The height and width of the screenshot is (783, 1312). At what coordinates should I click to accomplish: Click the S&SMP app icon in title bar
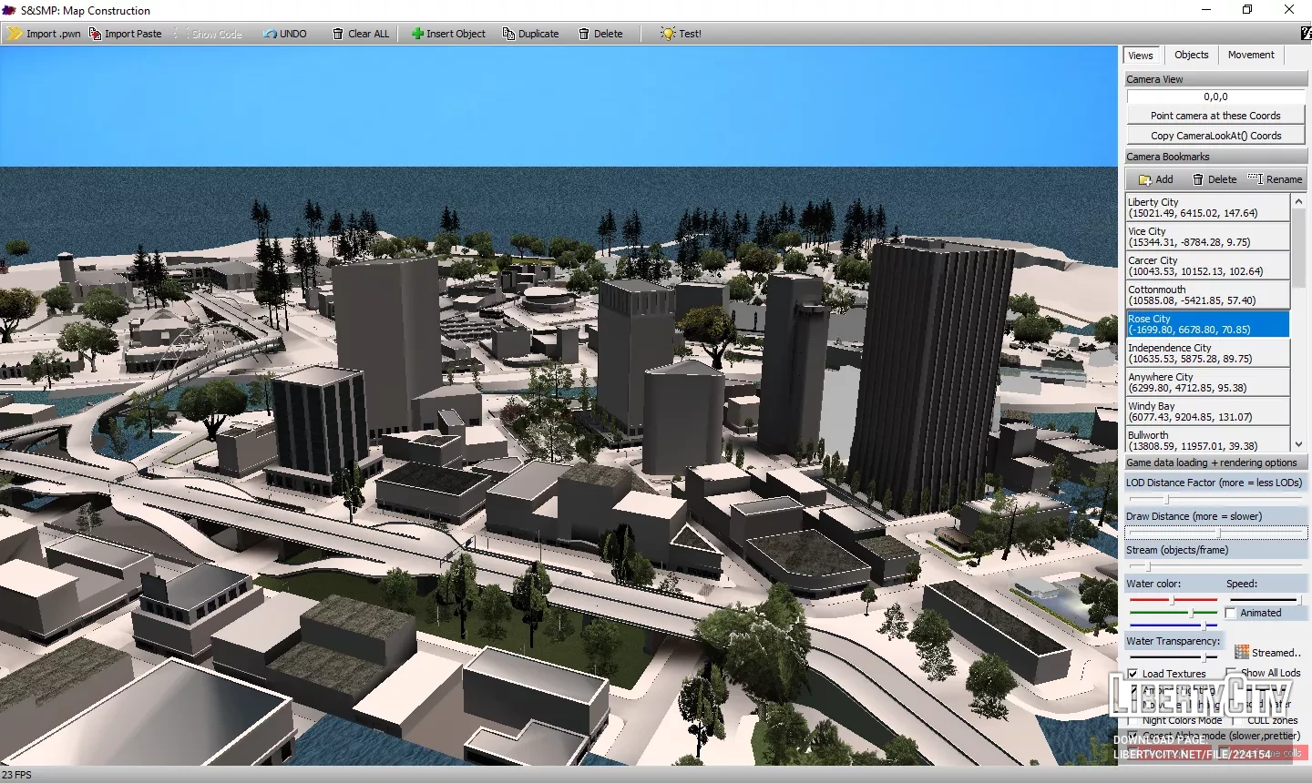click(x=9, y=10)
